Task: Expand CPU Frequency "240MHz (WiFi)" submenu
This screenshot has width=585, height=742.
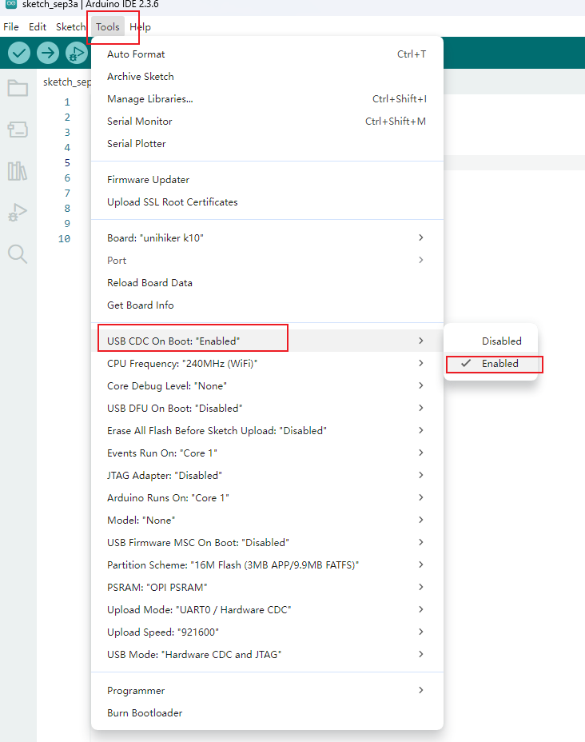Action: pos(267,364)
